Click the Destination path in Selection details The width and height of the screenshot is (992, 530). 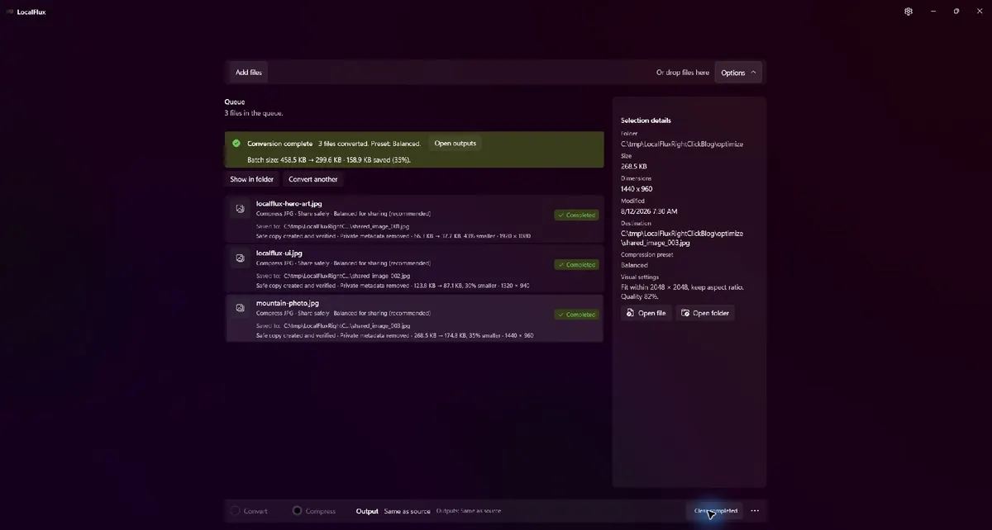pos(682,238)
